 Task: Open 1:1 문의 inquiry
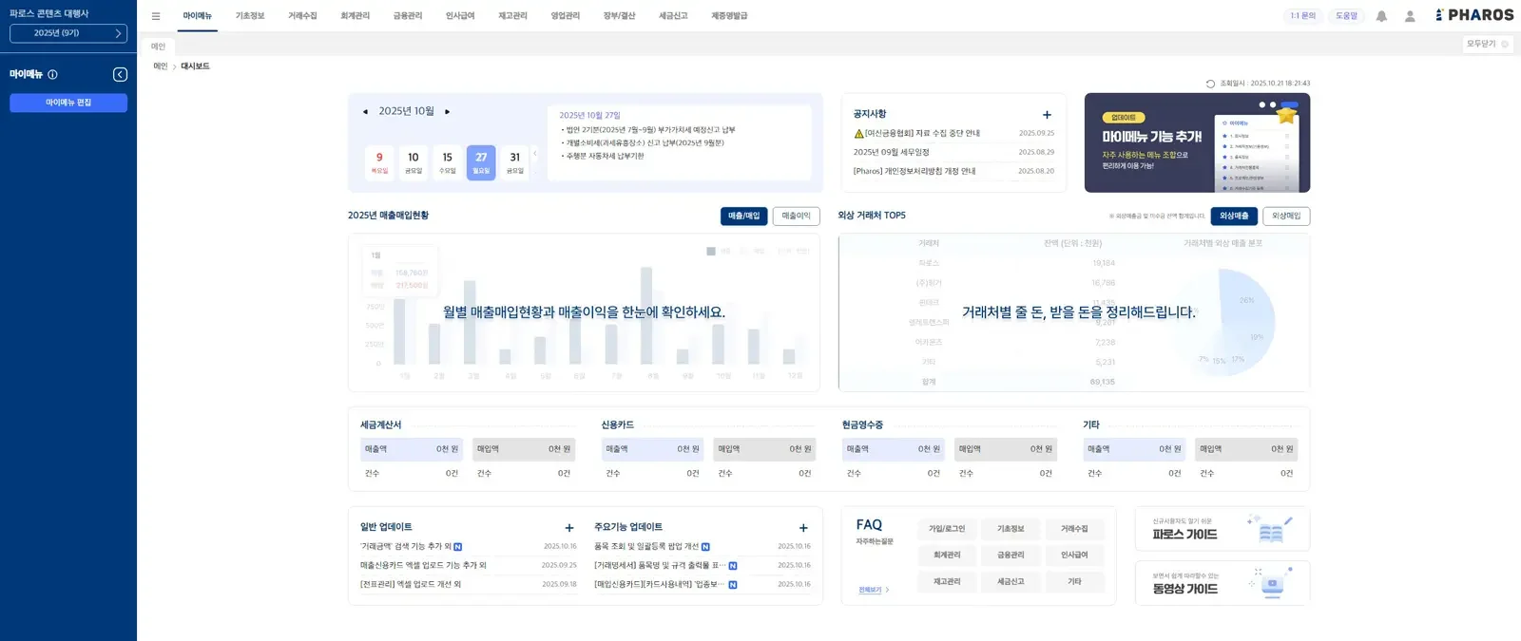click(x=1302, y=16)
